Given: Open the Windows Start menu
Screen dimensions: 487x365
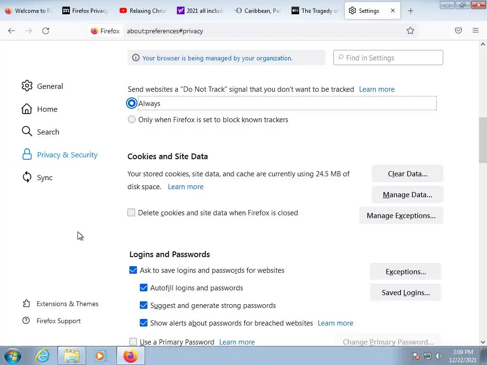Looking at the screenshot, I should point(13,355).
